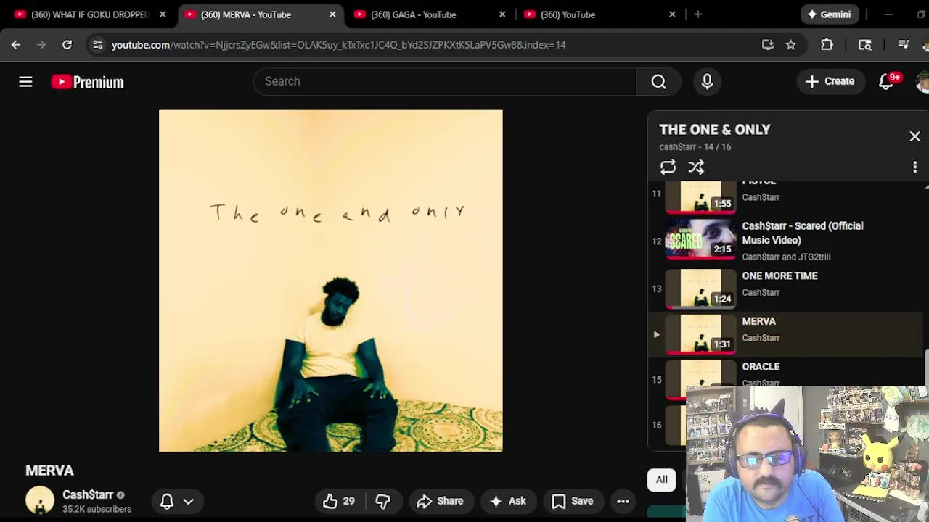The image size is (929, 522).
Task: Open Gemini in Chrome
Action: point(830,14)
